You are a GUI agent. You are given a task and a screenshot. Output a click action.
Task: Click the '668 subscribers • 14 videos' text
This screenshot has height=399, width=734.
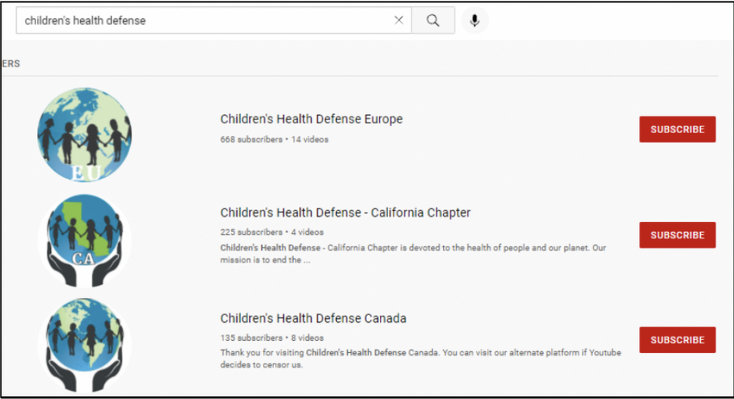(x=274, y=140)
